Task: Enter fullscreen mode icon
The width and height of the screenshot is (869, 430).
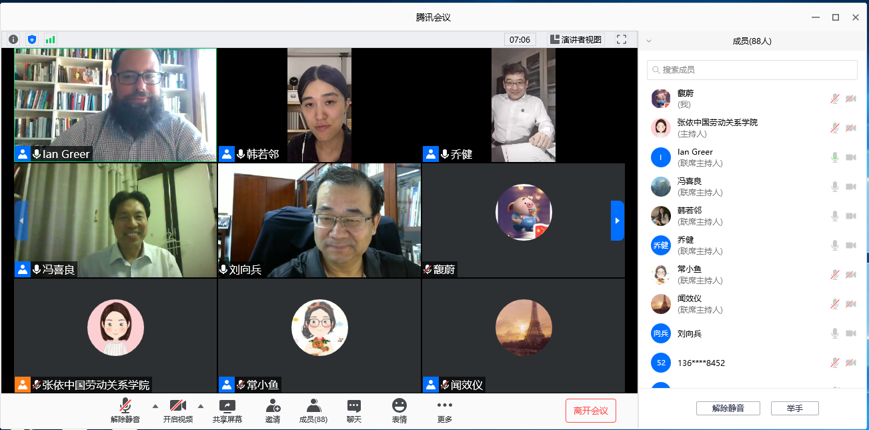Action: click(x=622, y=39)
